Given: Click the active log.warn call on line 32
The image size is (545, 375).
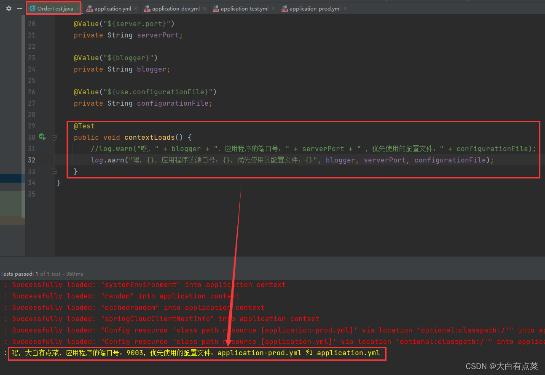Looking at the screenshot, I should 292,160.
